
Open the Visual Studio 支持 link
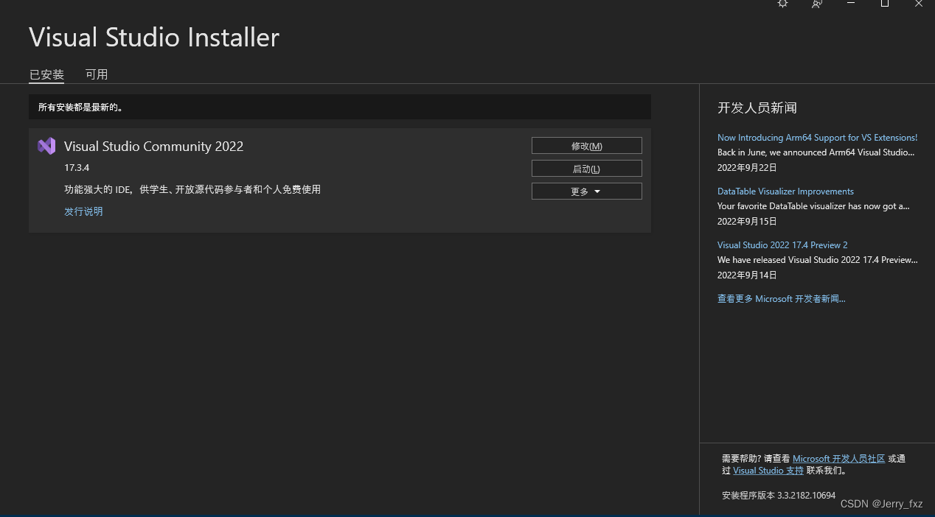click(768, 470)
